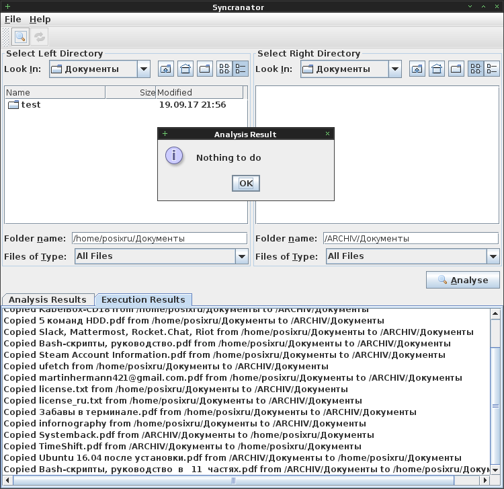The image size is (504, 489).
Task: Click right Folder name input field
Action: click(x=411, y=238)
